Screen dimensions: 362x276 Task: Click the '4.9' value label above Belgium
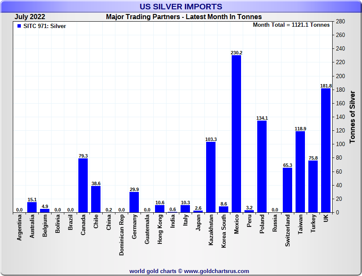pyautogui.click(x=45, y=206)
